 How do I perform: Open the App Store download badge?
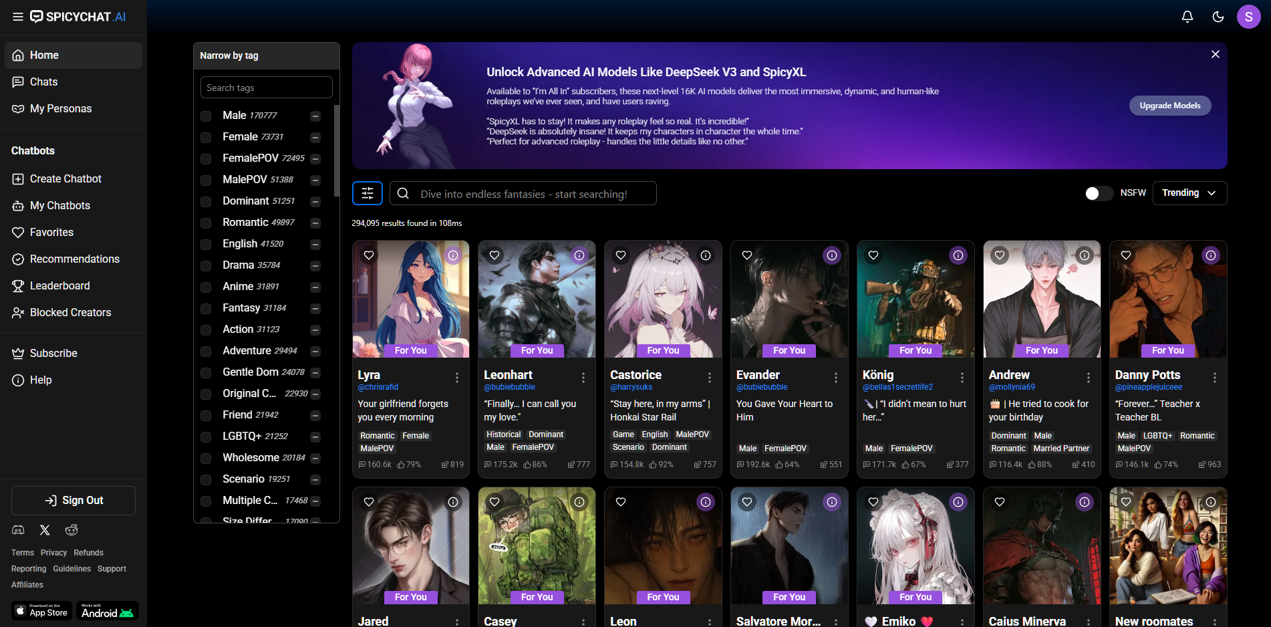pos(41,611)
